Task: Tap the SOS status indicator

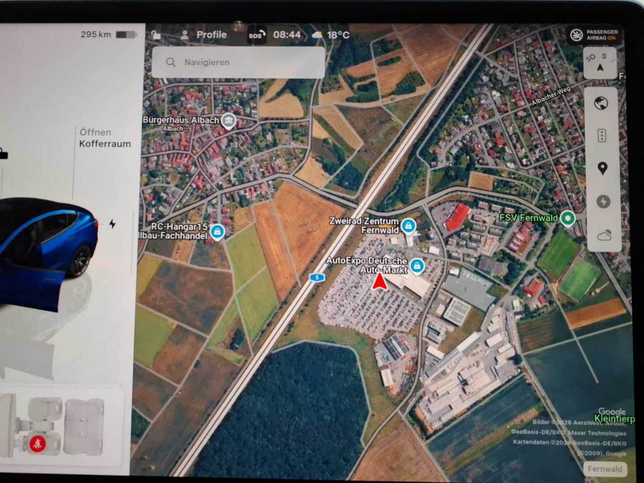Action: coord(256,35)
